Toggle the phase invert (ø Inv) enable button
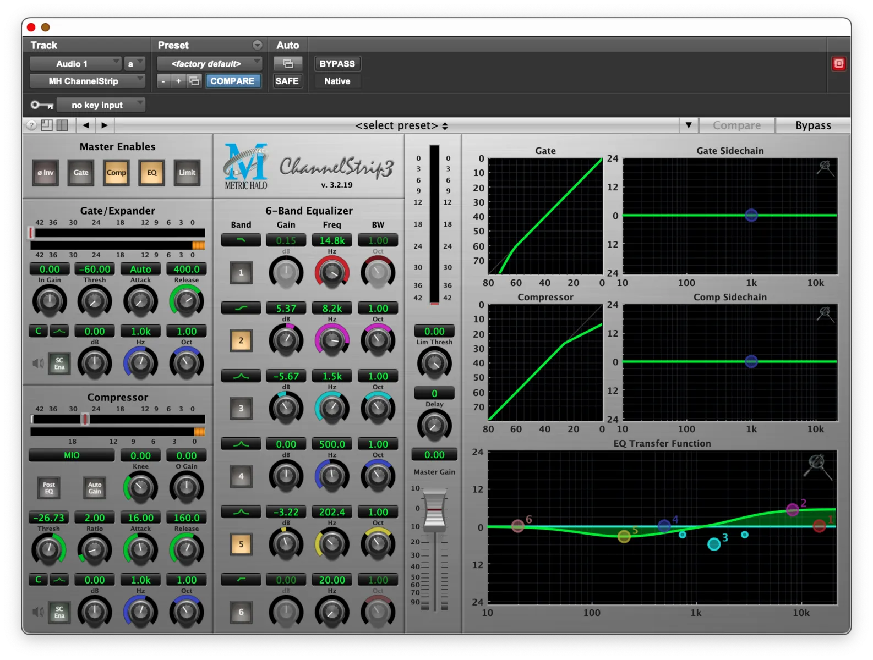Viewport: 873px width, 660px height. [46, 173]
